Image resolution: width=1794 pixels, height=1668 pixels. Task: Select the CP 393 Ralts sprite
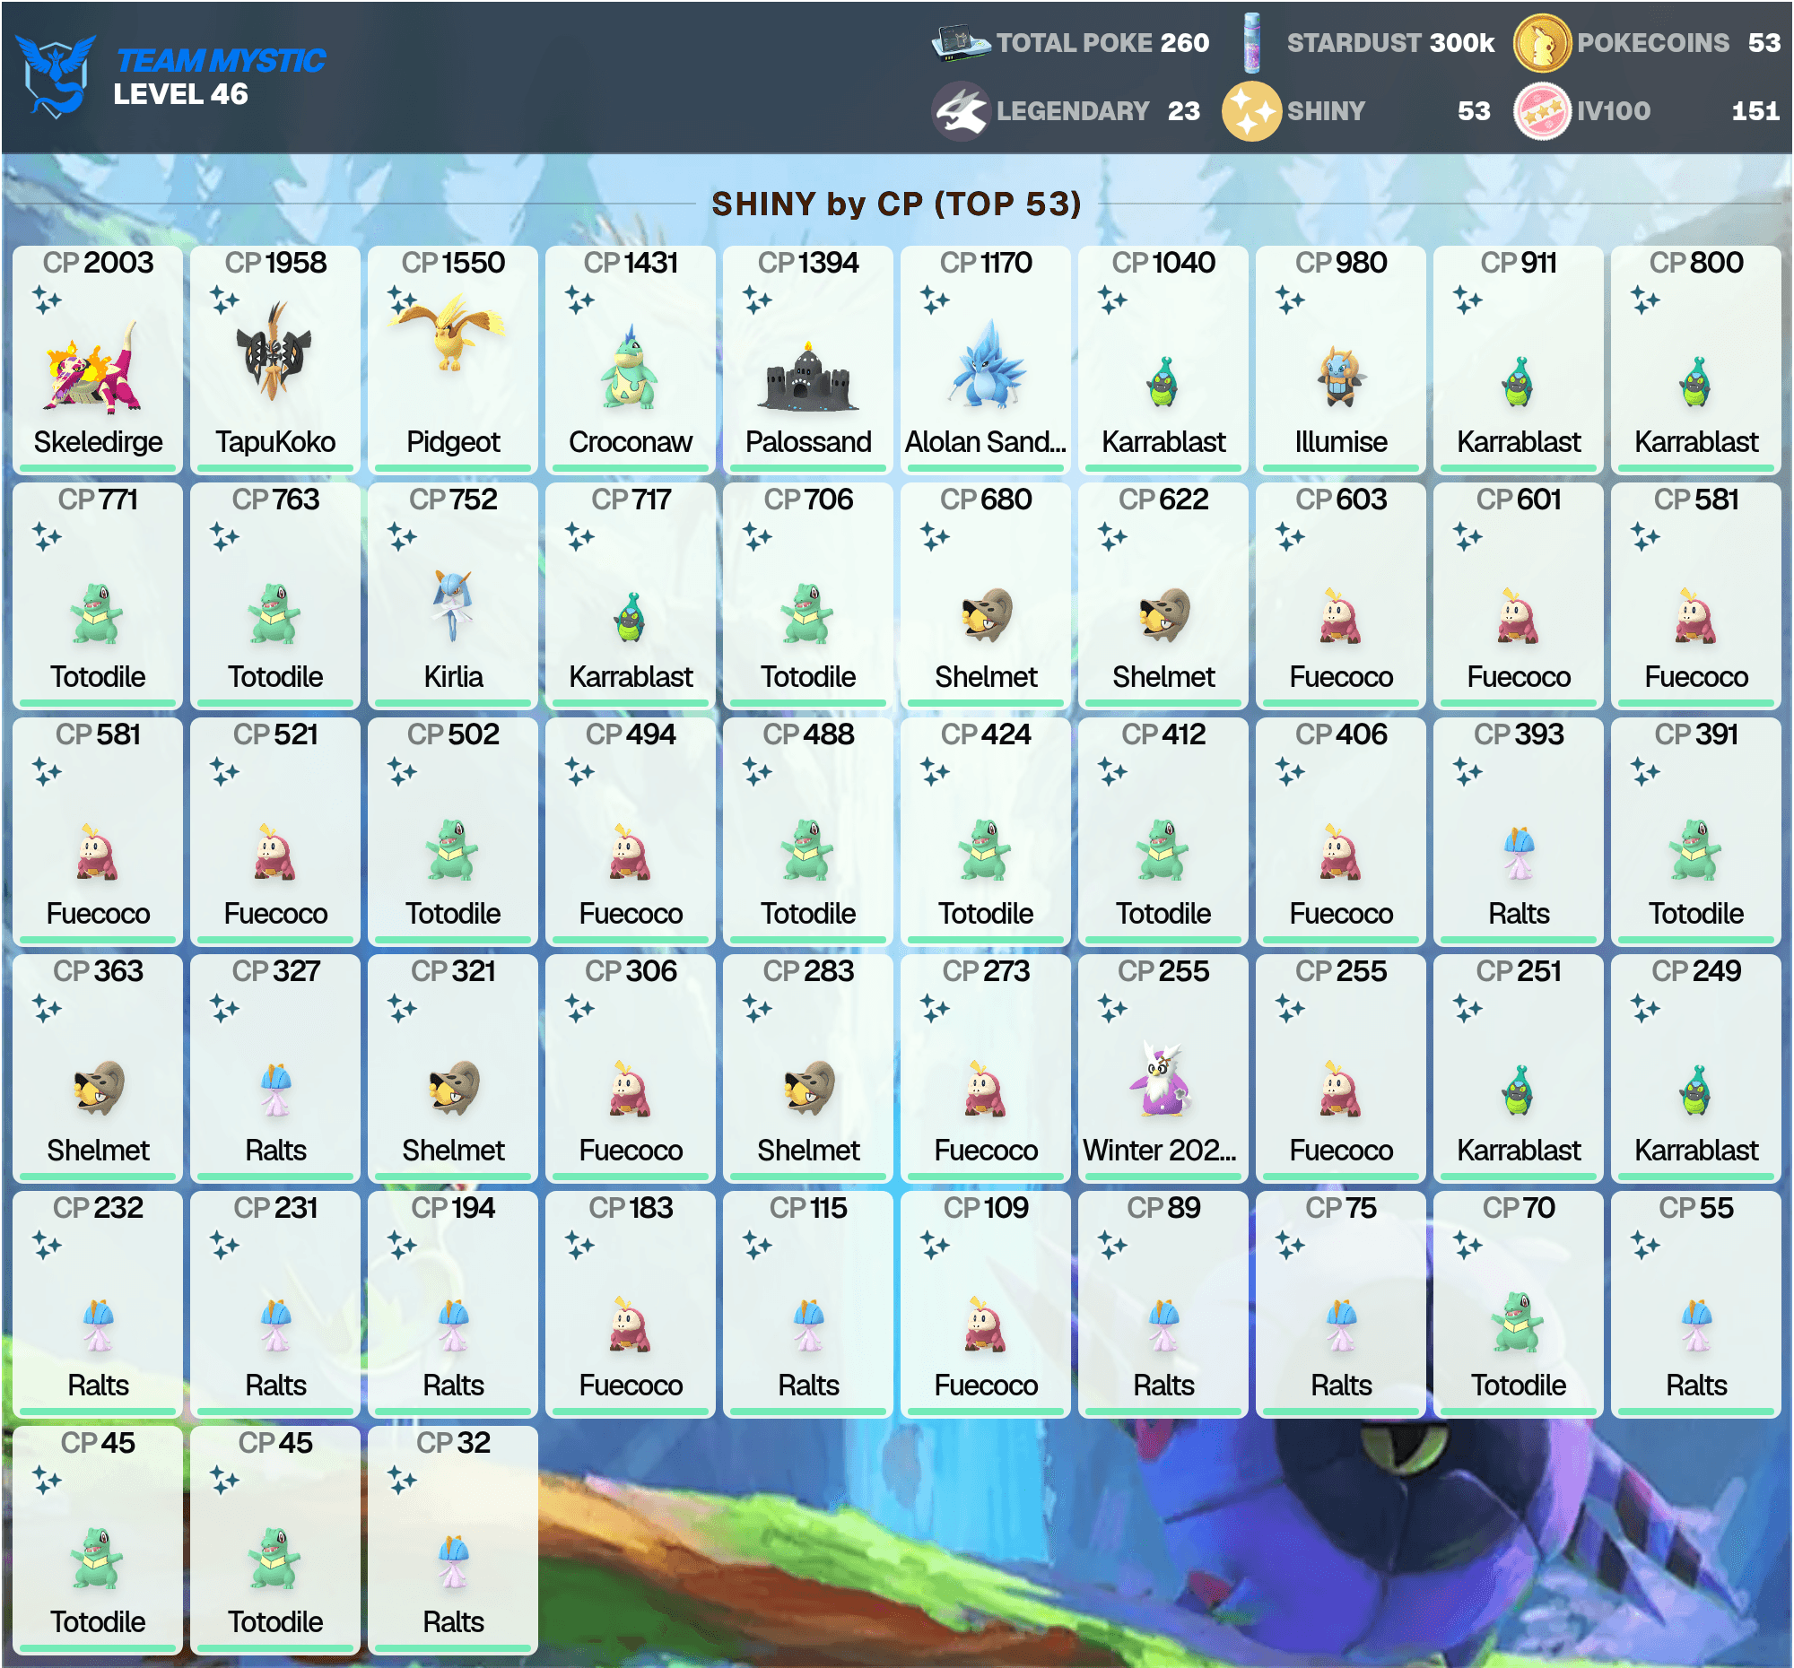click(x=1519, y=853)
